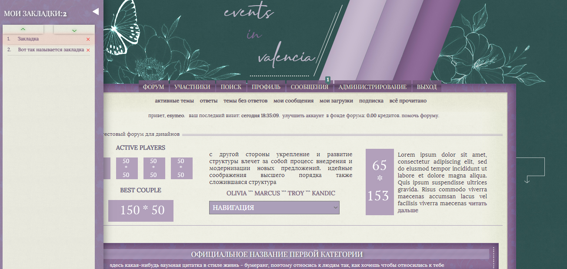Remove «Вот так называется закладка» via red X
This screenshot has height=269, width=567.
pyautogui.click(x=88, y=49)
